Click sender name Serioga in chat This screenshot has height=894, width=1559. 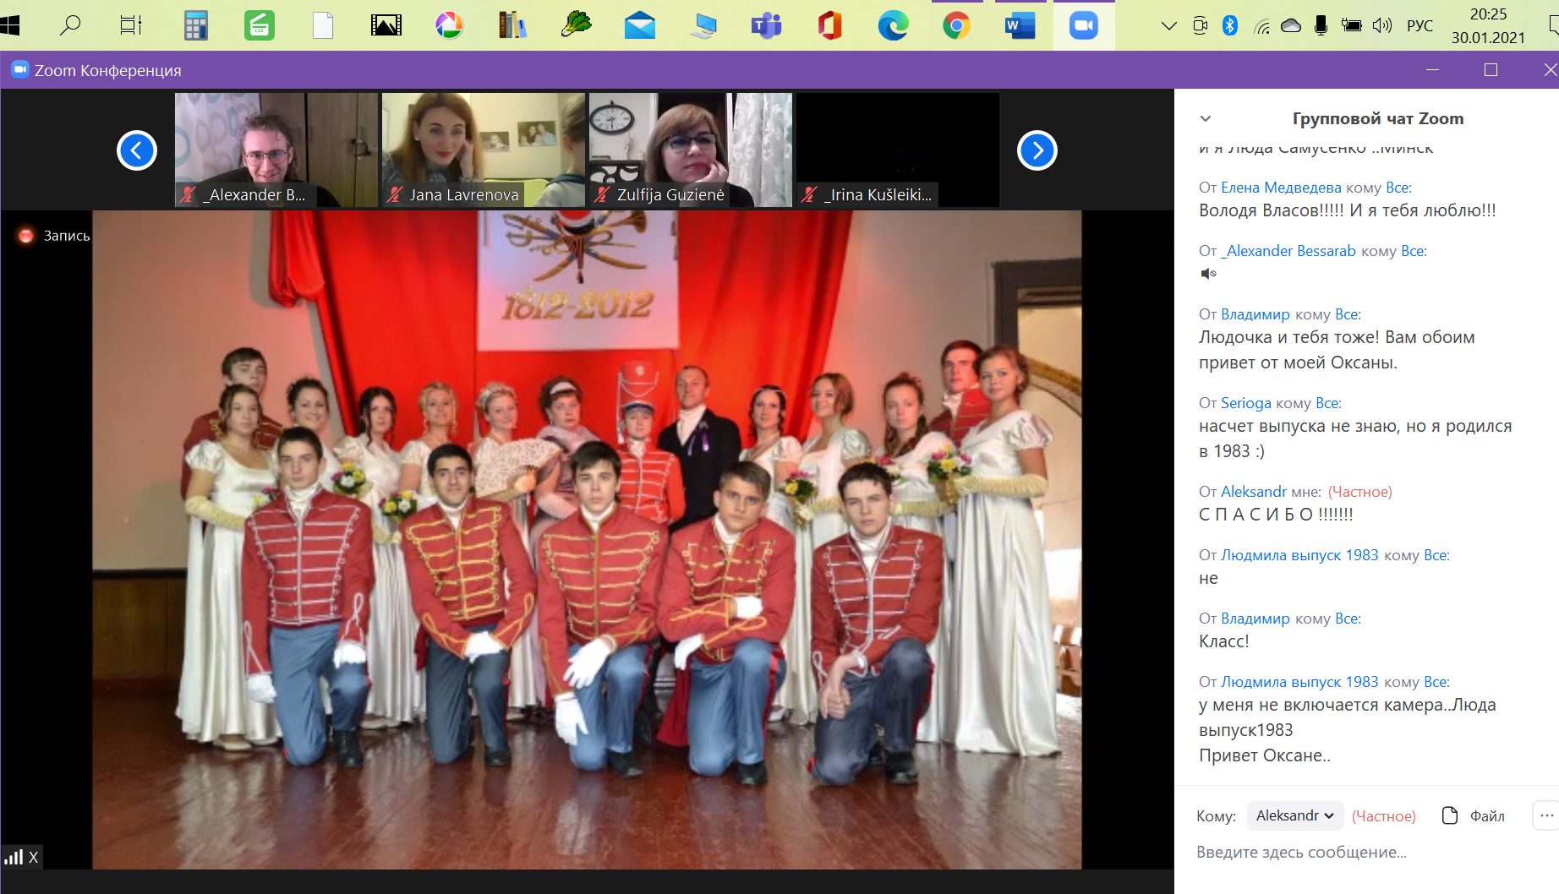coord(1245,403)
